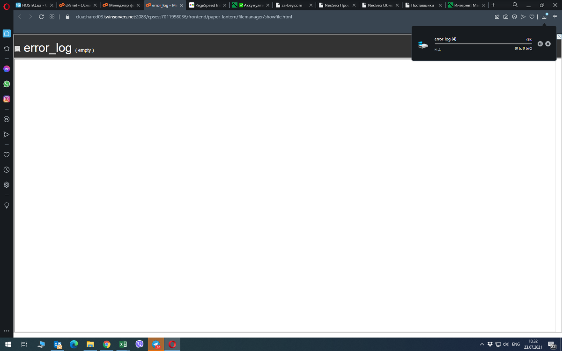Open Google Chrome from the taskbar
The image size is (562, 351).
click(107, 344)
